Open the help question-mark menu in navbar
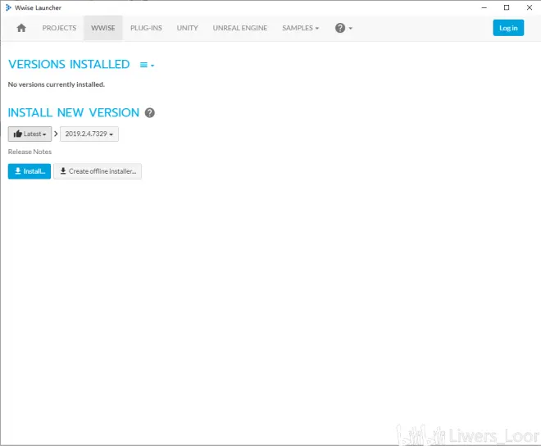 point(343,28)
